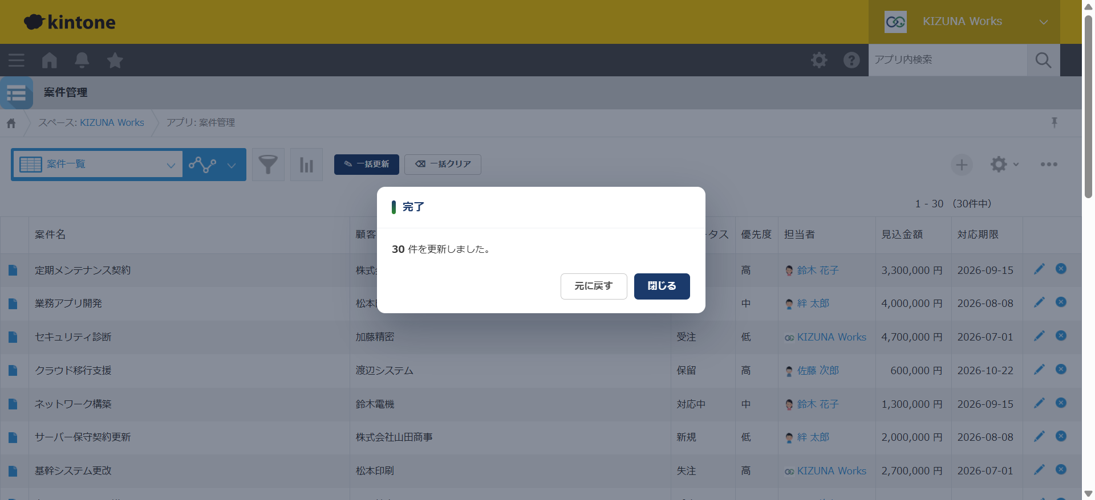This screenshot has width=1095, height=500.
Task: Expand the KIZUNA Works account dropdown
Action: [964, 22]
